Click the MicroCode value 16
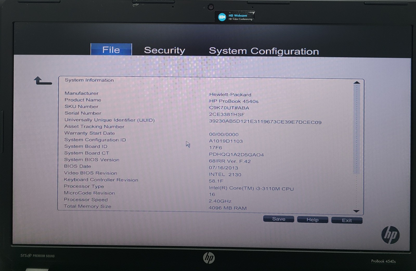Image resolution: width=416 pixels, height=271 pixels. pyautogui.click(x=212, y=194)
